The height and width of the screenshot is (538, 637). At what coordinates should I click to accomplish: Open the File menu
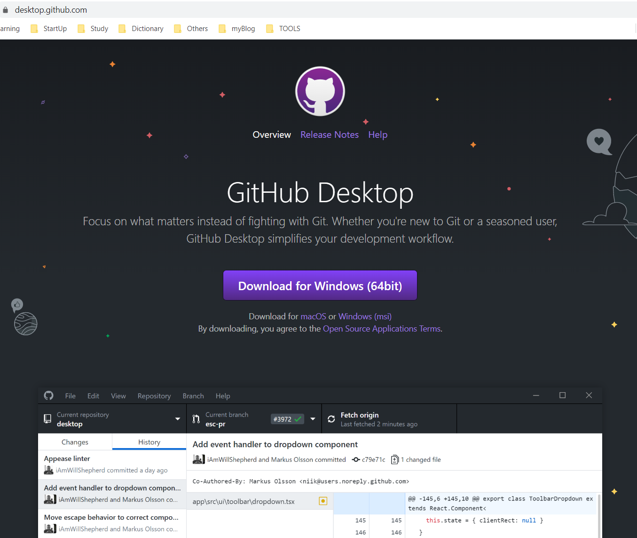(71, 396)
